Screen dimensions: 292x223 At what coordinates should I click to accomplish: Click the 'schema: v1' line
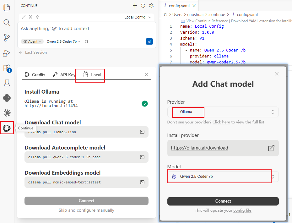pos(192,38)
